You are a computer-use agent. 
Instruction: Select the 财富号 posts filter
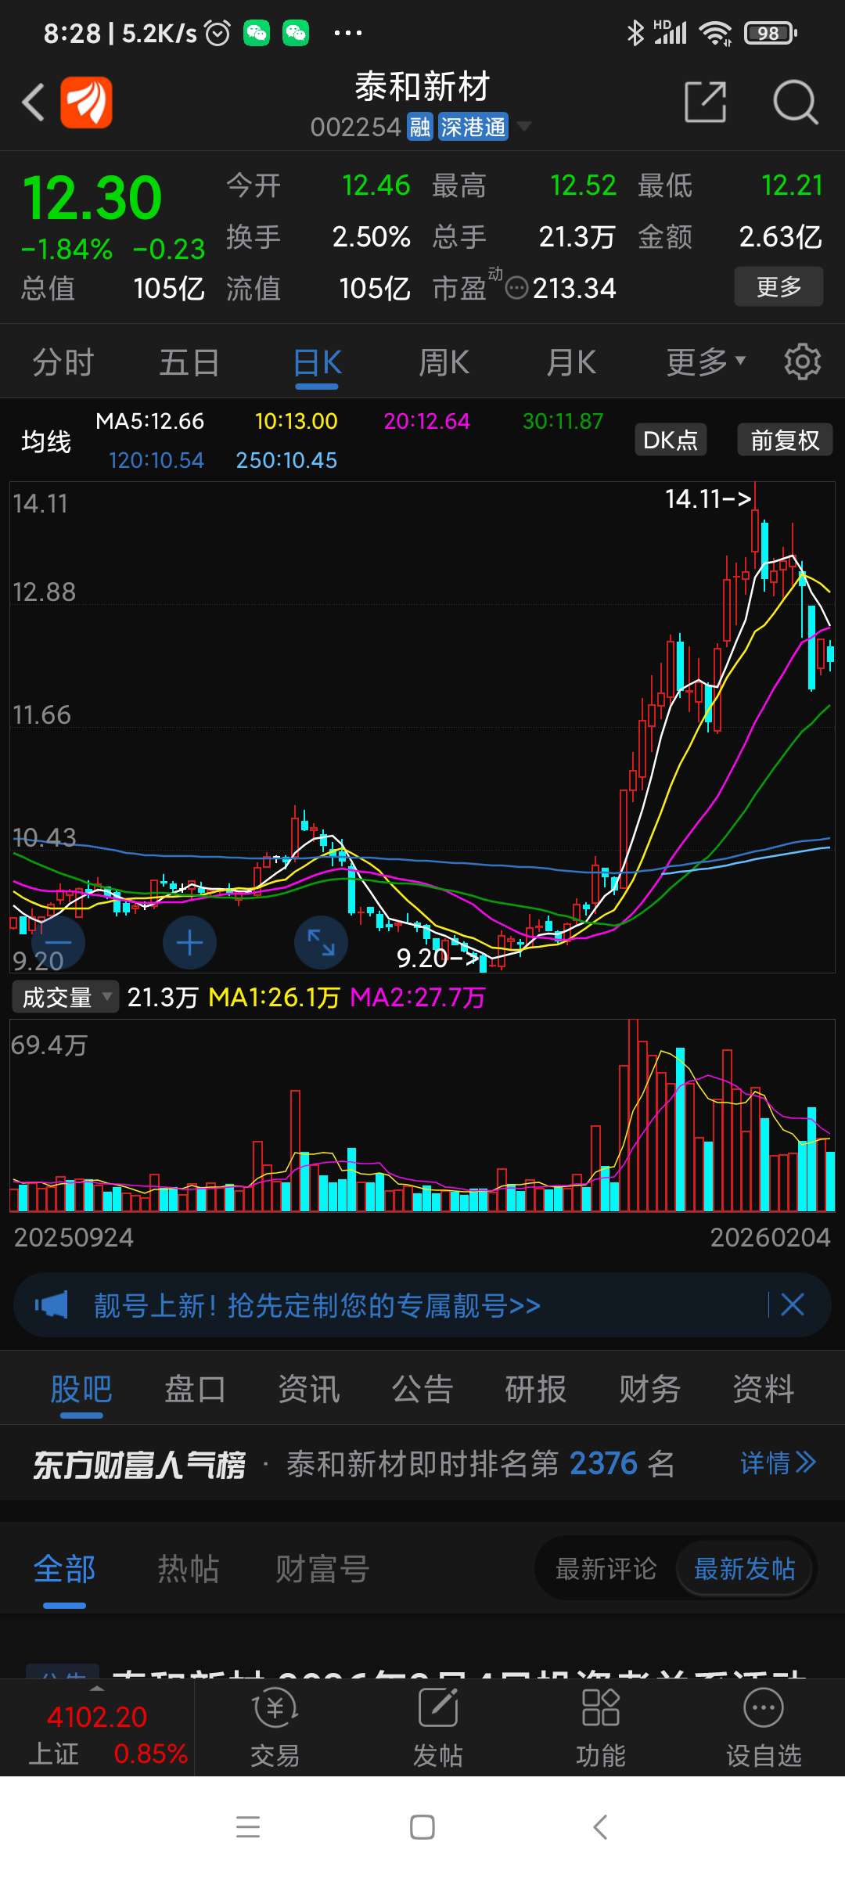(322, 1569)
